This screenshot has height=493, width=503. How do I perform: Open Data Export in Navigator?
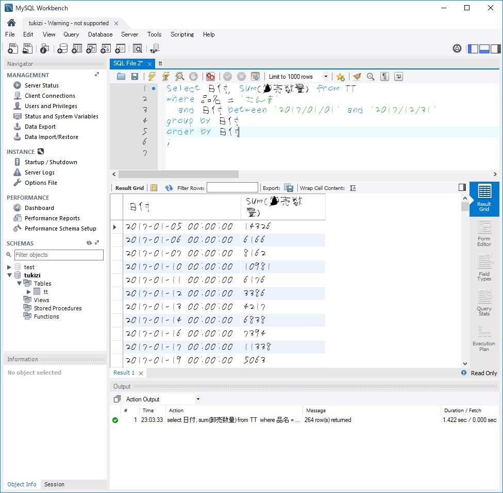[x=40, y=127]
